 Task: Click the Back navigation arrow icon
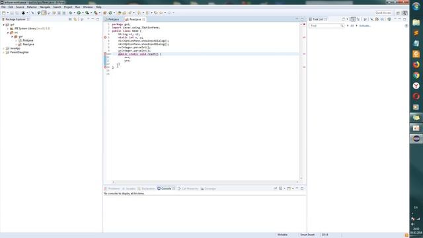point(161,13)
